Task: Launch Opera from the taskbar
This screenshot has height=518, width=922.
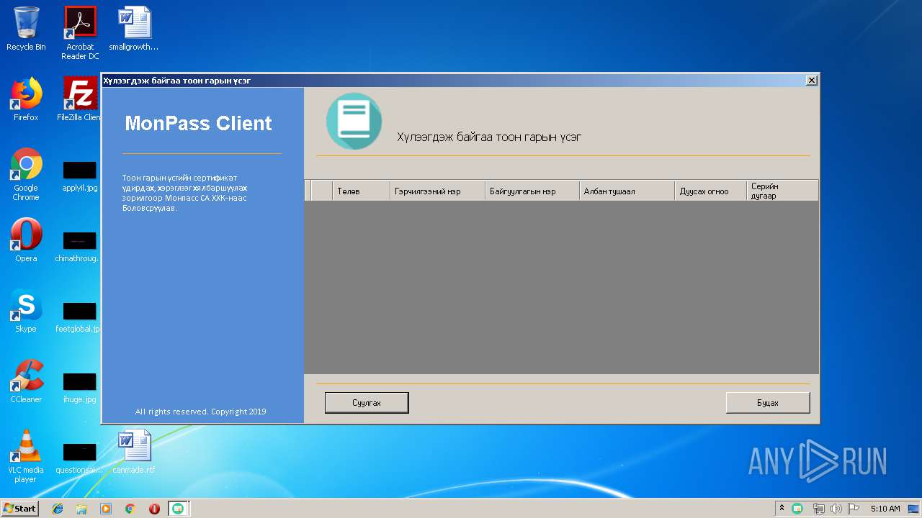Action: point(154,509)
